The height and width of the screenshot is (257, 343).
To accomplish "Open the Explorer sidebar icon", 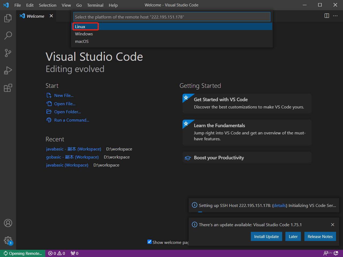I will (8, 18).
